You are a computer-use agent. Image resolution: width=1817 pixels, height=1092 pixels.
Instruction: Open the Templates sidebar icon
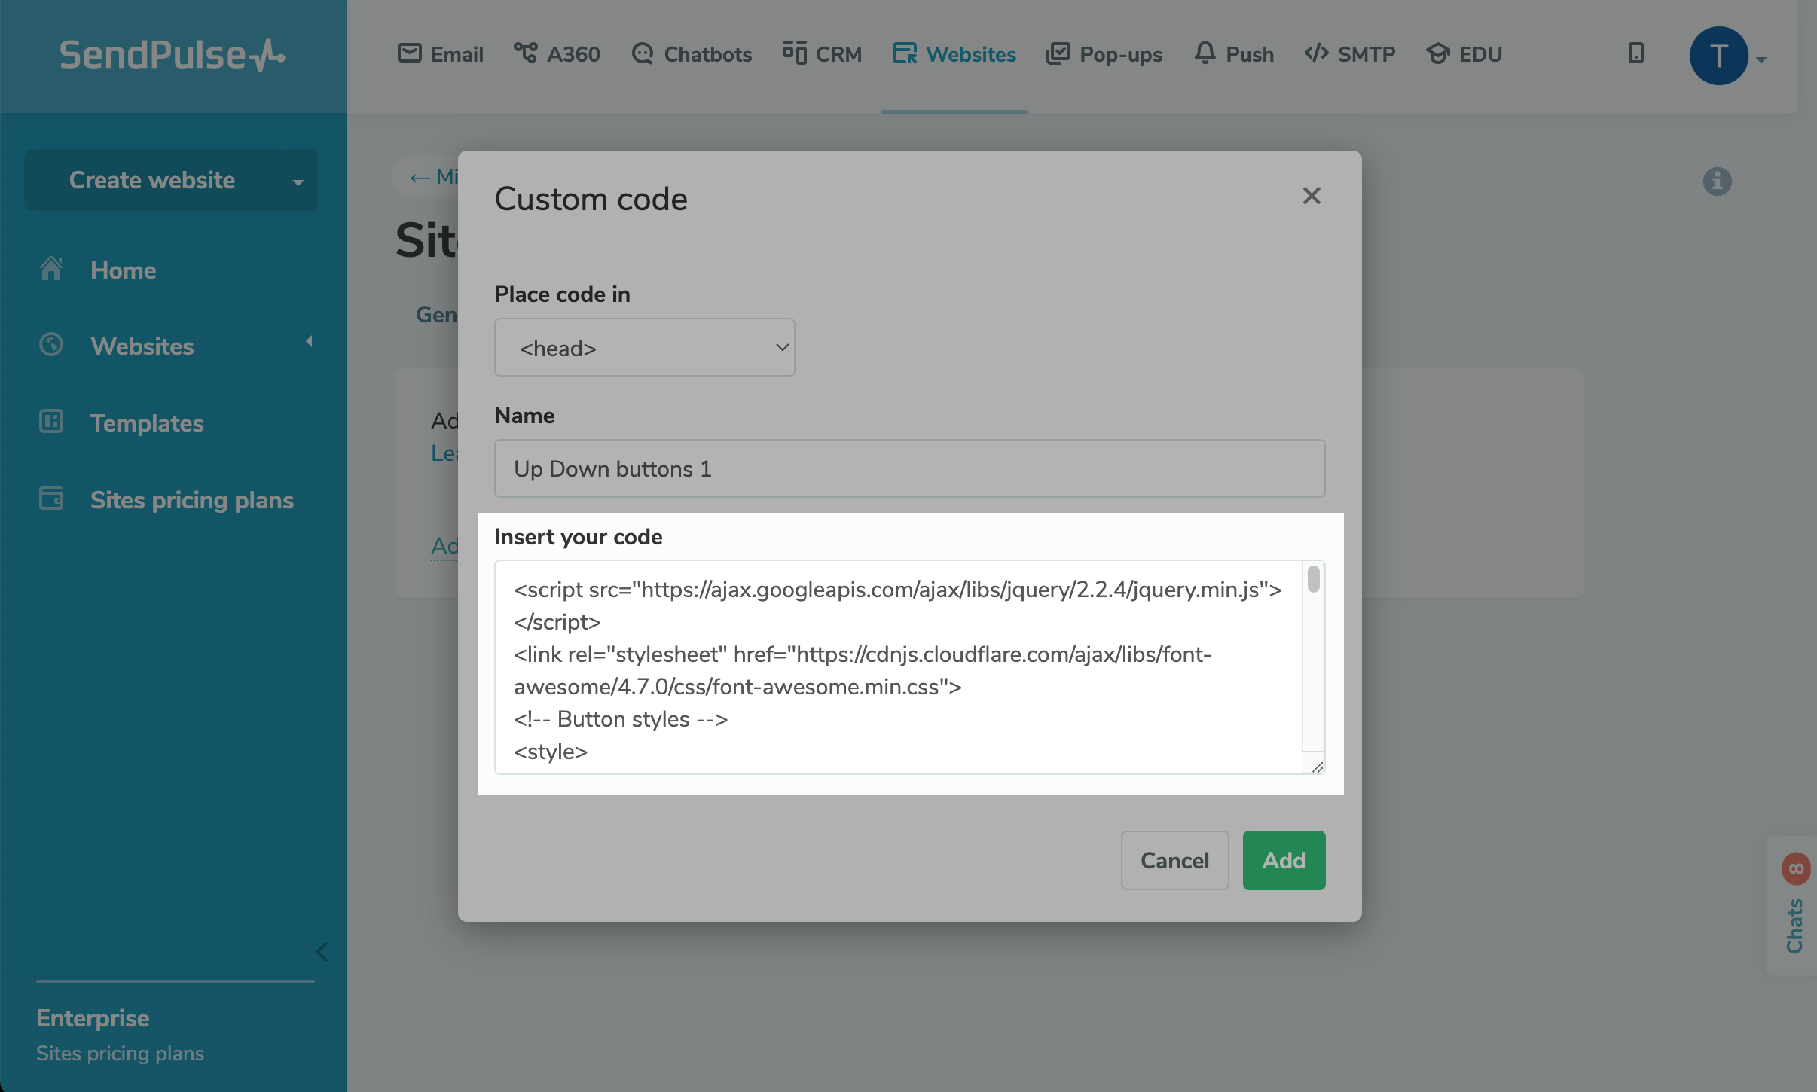click(51, 422)
